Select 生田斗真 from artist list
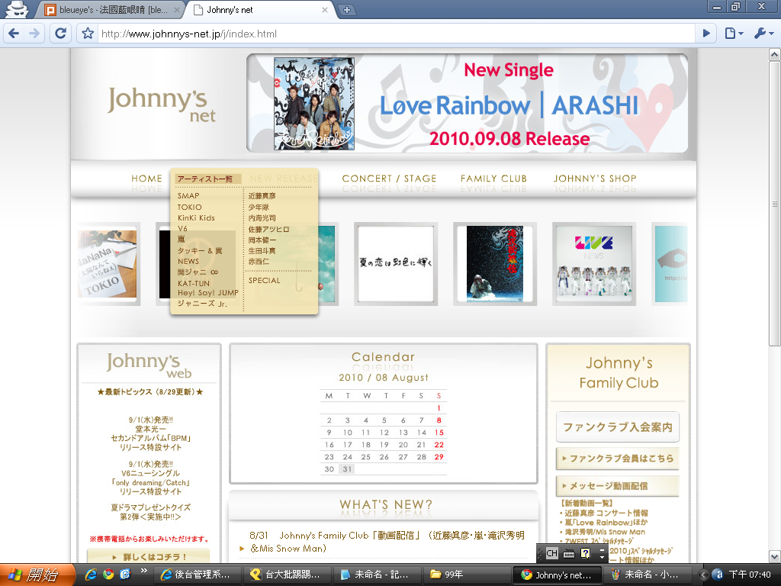781x586 pixels. (x=262, y=250)
